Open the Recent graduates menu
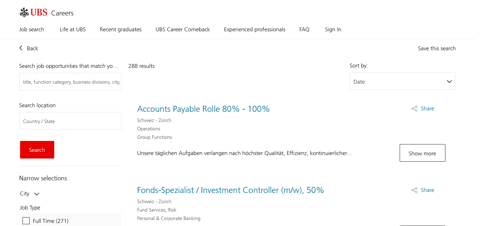The image size is (481, 226). [120, 30]
